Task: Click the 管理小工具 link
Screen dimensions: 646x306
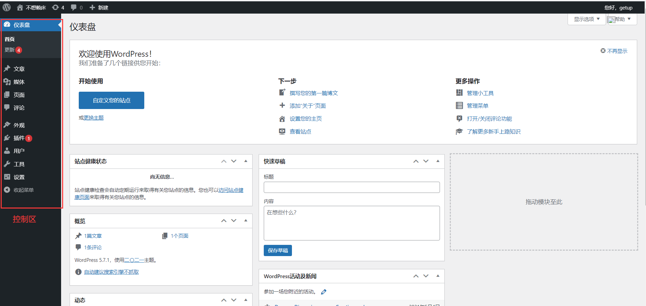Action: tap(480, 93)
